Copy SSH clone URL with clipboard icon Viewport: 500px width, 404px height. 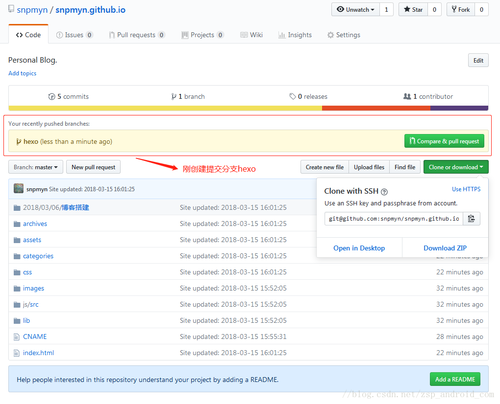tap(471, 219)
